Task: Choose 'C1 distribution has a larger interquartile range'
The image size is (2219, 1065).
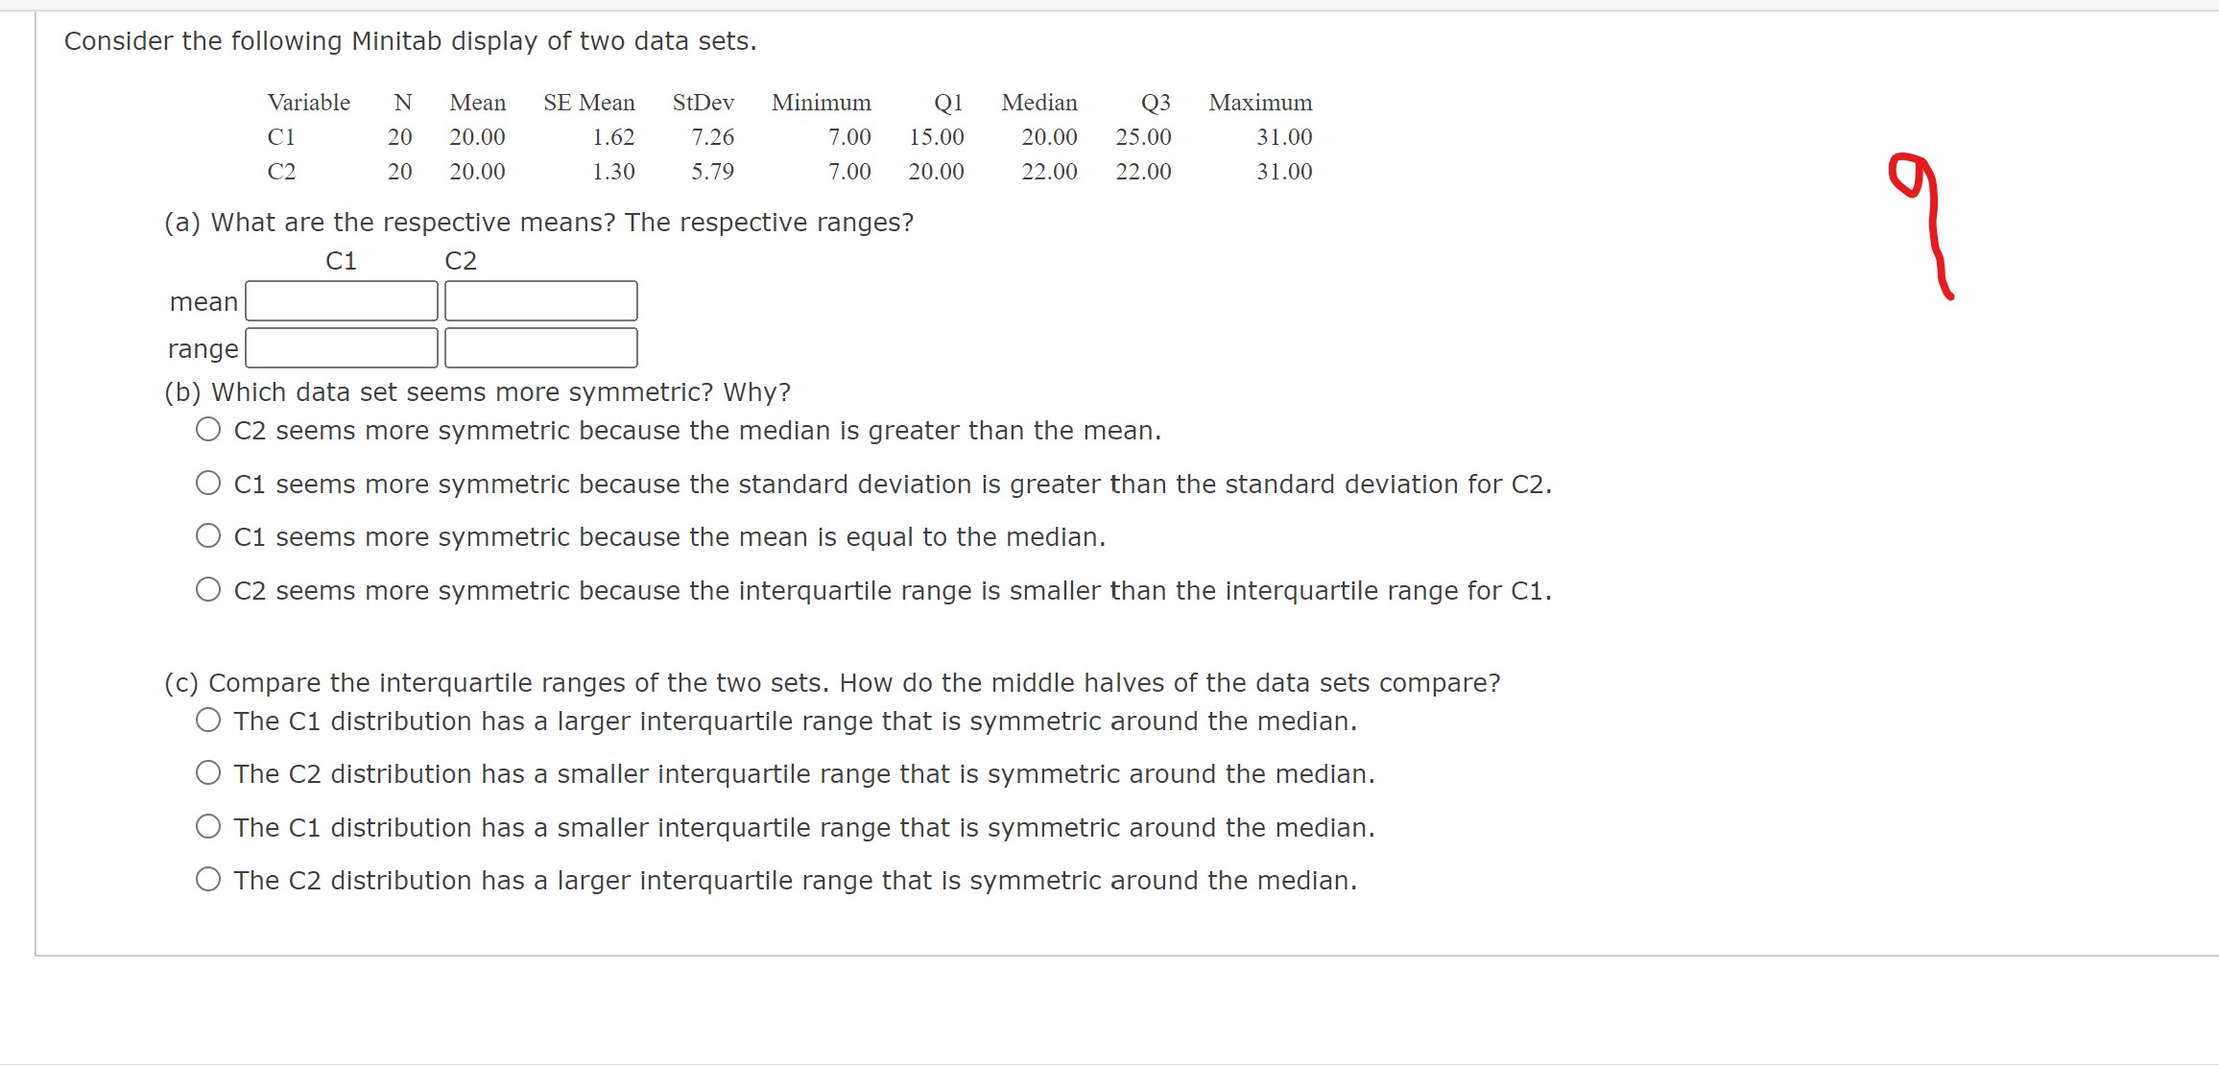Action: (207, 720)
